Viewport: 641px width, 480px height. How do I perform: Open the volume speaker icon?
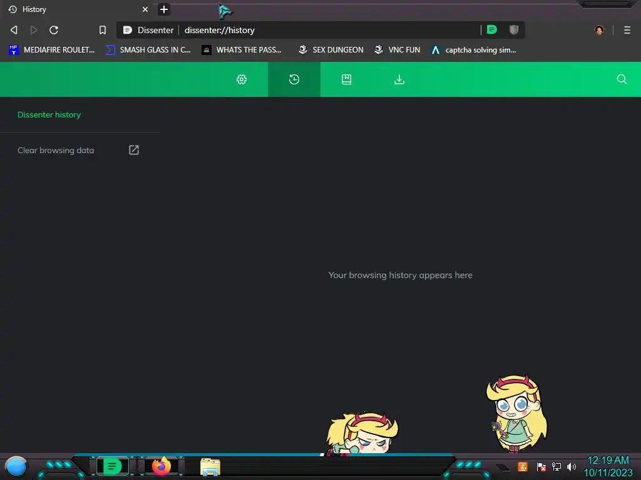[x=572, y=466]
